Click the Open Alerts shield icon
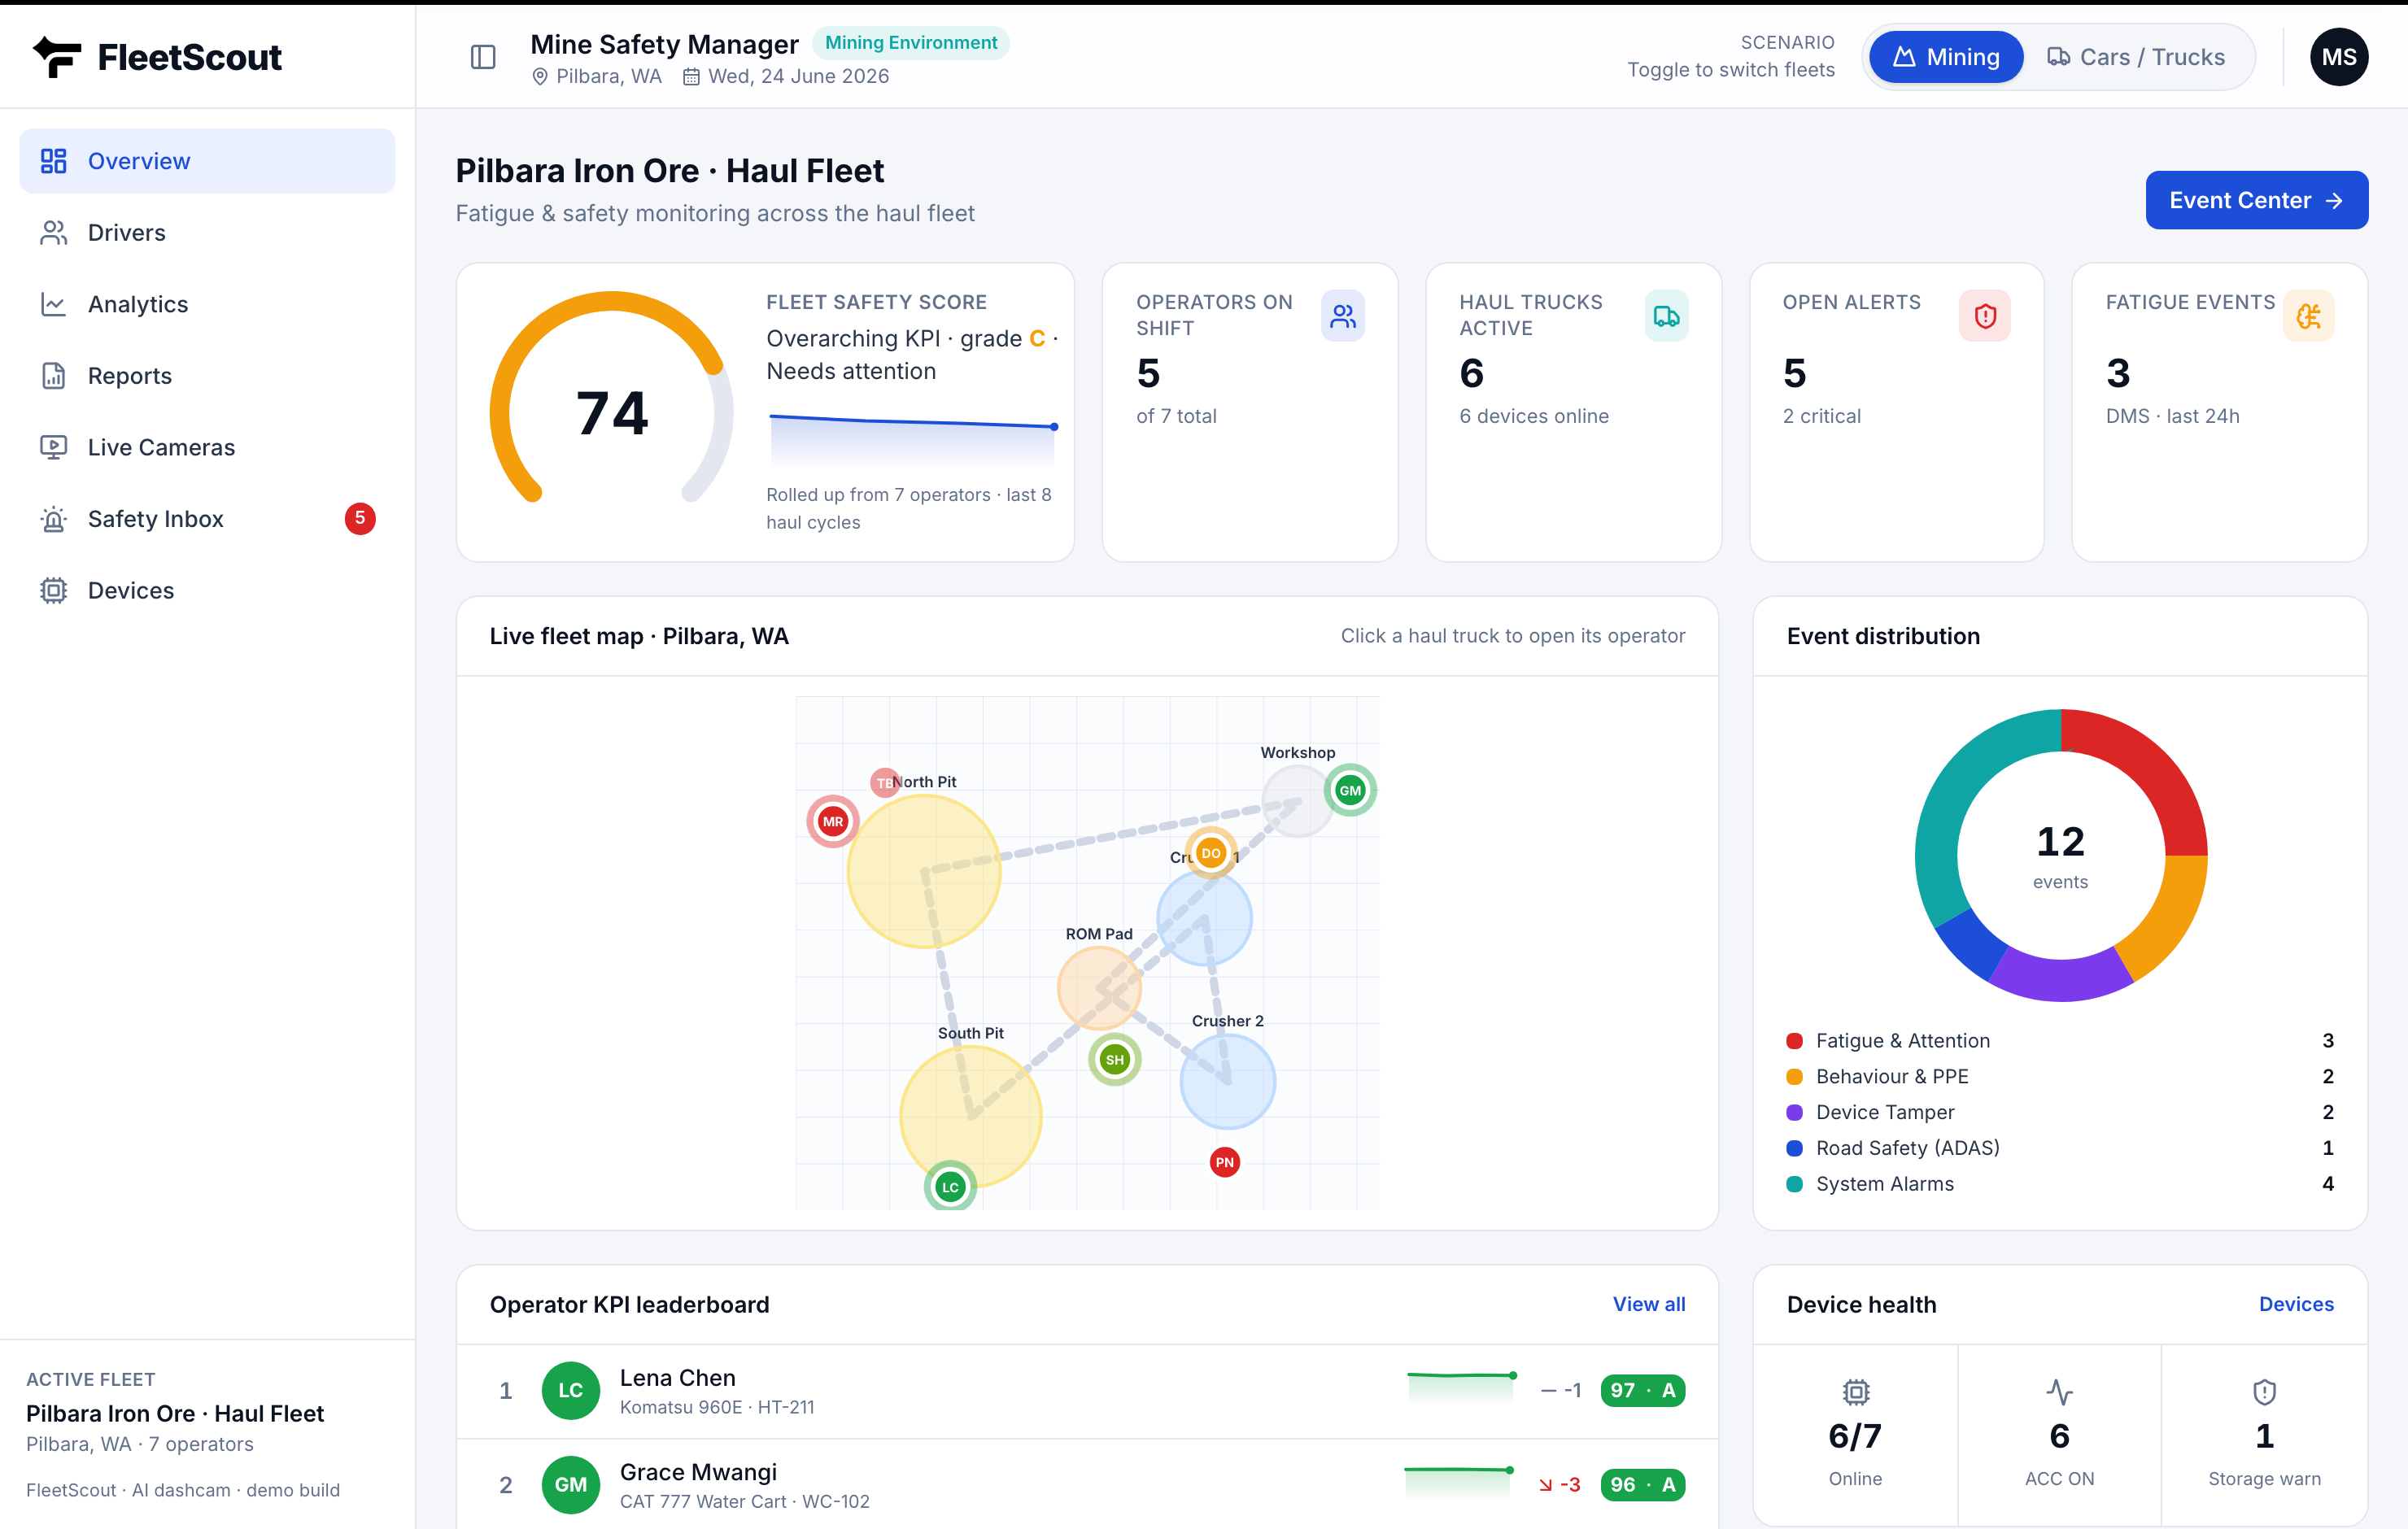 (1985, 316)
